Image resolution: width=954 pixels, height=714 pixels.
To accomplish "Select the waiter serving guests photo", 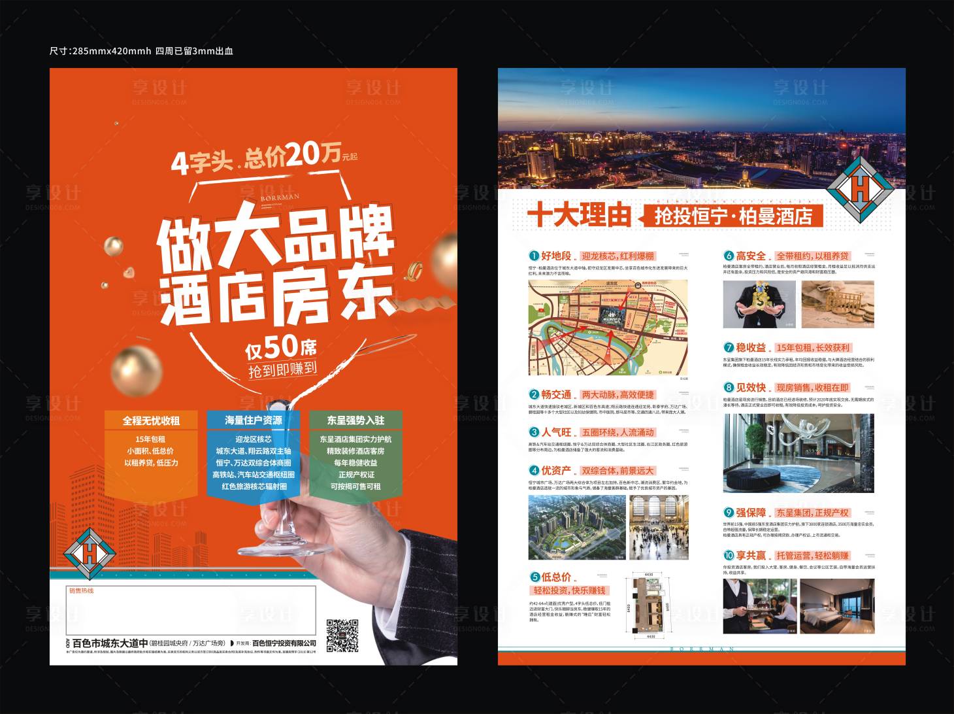I will [759, 606].
